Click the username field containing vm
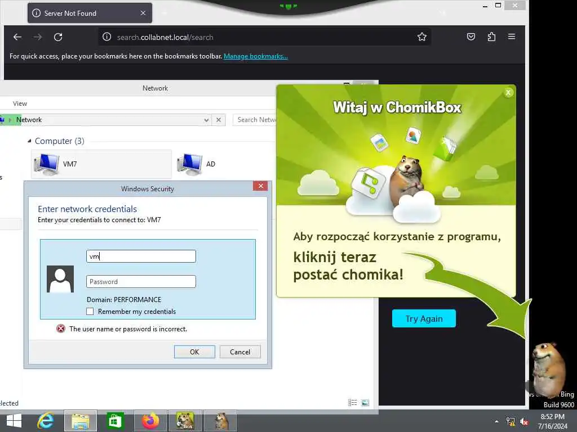The image size is (577, 432). pyautogui.click(x=141, y=256)
